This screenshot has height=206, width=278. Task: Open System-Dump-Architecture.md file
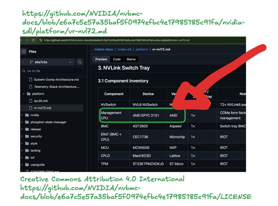56,80
